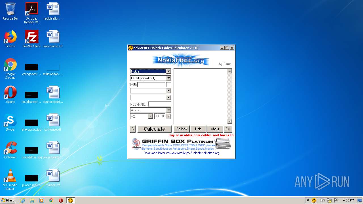Launch Firefox from desktop
Image resolution: width=363 pixels, height=204 pixels.
click(10, 39)
